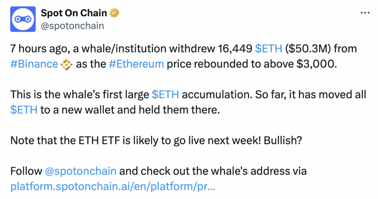This screenshot has width=378, height=199.
Task: Open the $ETH cashtag after 16,449
Action: pyautogui.click(x=269, y=48)
